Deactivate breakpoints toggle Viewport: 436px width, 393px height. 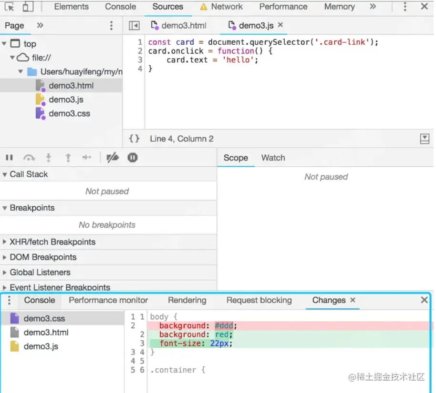(x=112, y=158)
